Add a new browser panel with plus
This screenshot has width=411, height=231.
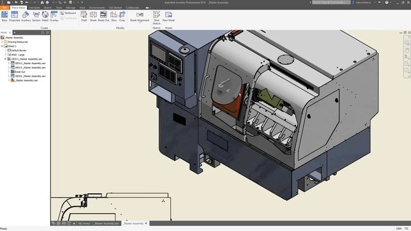pos(15,33)
